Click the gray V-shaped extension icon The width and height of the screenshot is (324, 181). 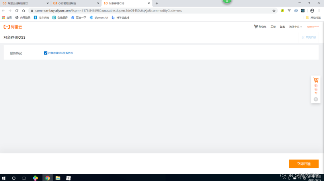pos(289,11)
